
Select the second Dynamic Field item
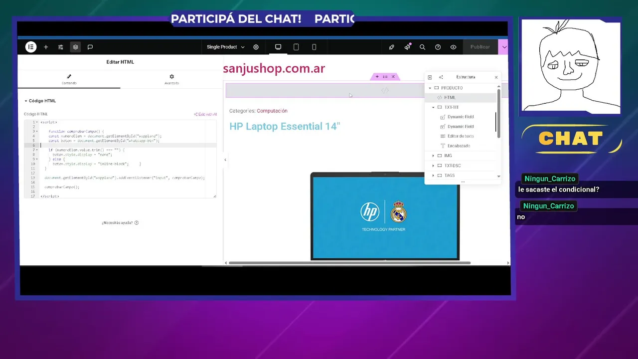point(461,127)
